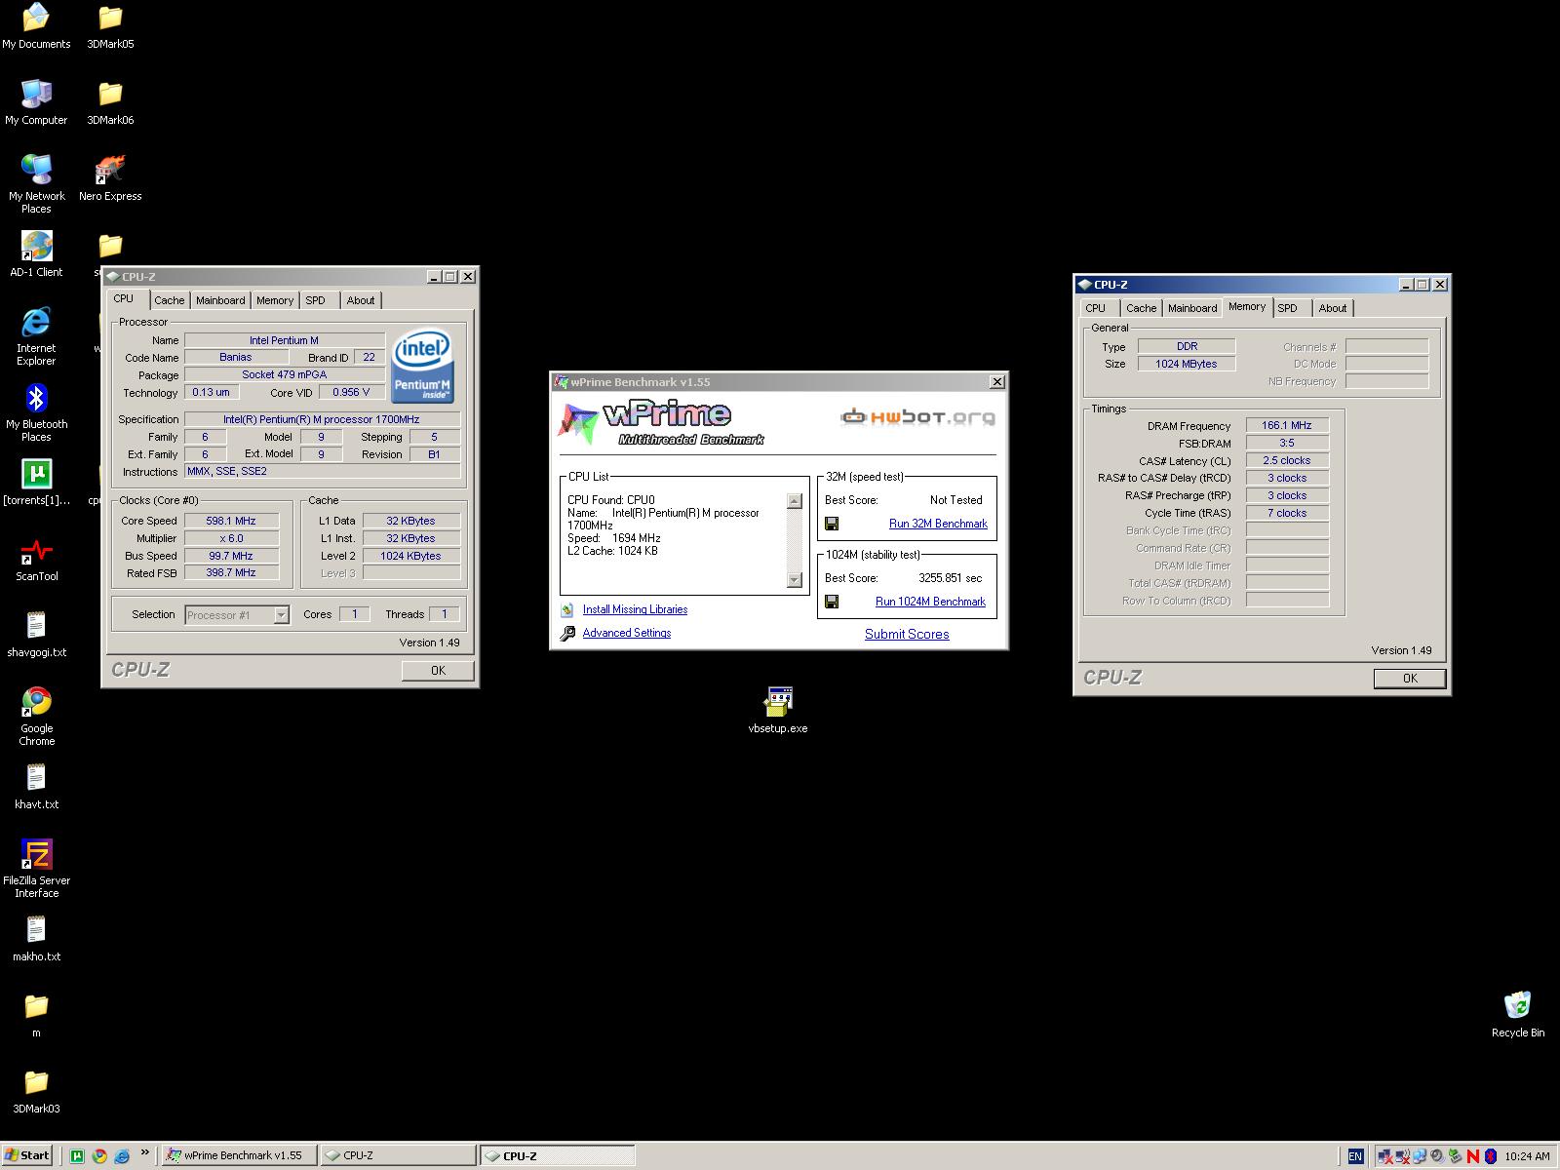Click the Start button

point(26,1155)
